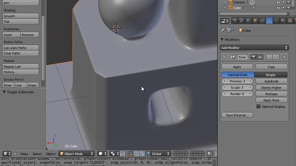This screenshot has width=296, height=166.
Task: Click the modifier name field
Action: point(242,57)
